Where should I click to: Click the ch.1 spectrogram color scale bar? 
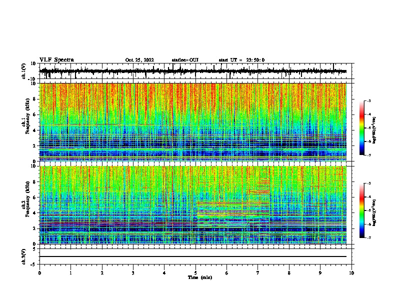pos(362,127)
